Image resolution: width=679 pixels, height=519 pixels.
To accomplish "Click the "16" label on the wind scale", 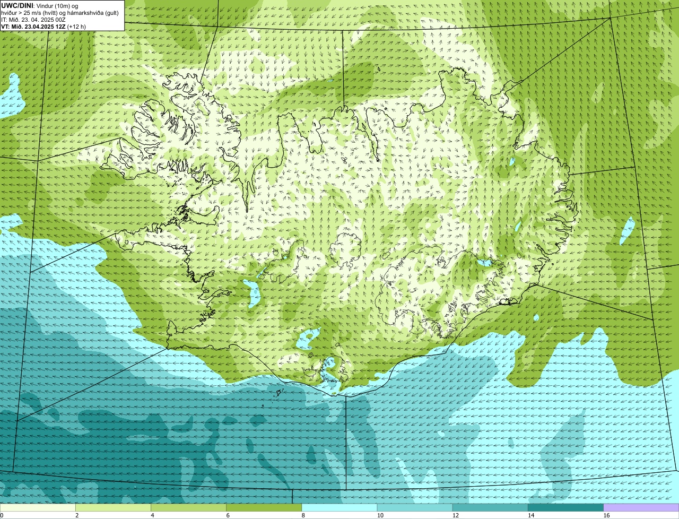I will [x=606, y=515].
